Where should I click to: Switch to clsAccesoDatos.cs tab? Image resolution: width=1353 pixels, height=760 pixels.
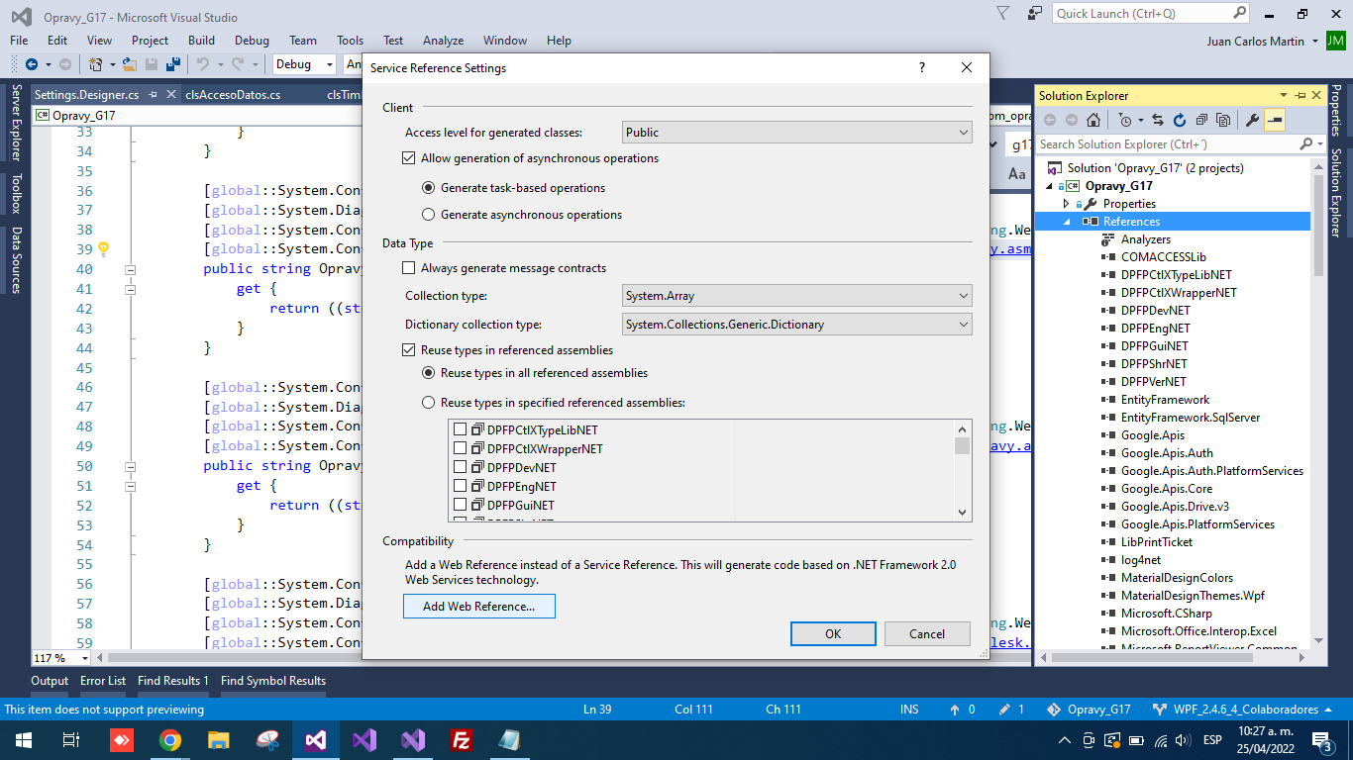(232, 95)
